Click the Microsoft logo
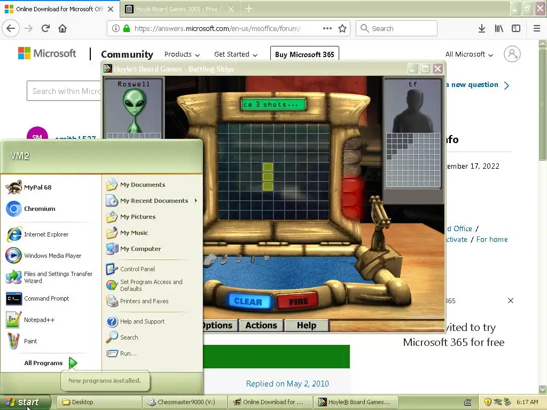Screen dimensions: 547x410 [47, 53]
